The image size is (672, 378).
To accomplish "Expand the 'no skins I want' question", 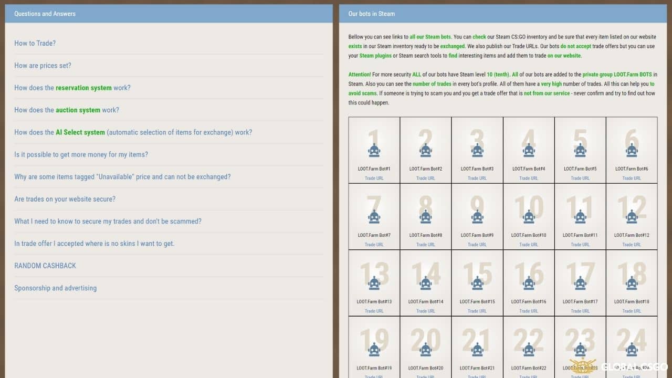I will [94, 244].
